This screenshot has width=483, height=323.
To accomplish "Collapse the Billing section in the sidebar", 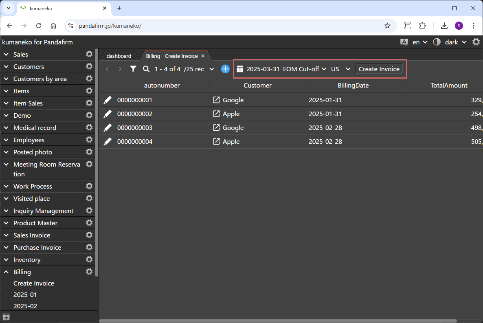I will (x=7, y=272).
